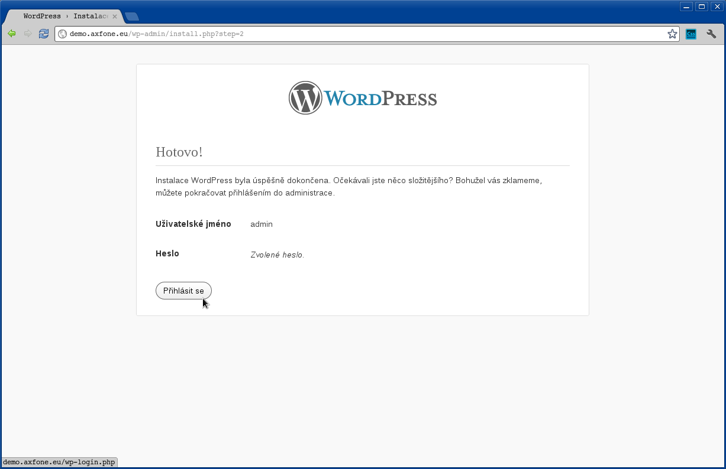The image size is (726, 469).
Task: Click the Heslo label
Action: click(x=167, y=253)
